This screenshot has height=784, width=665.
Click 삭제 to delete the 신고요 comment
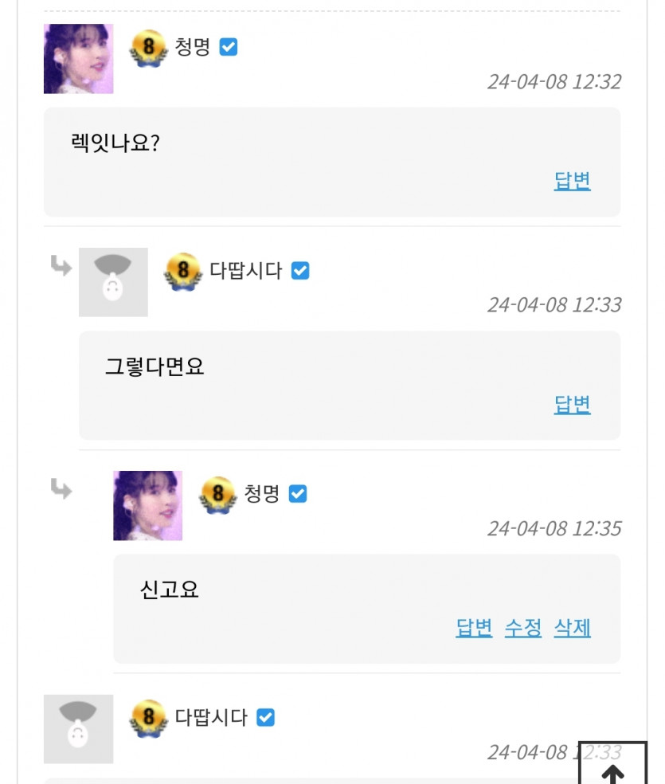point(572,628)
